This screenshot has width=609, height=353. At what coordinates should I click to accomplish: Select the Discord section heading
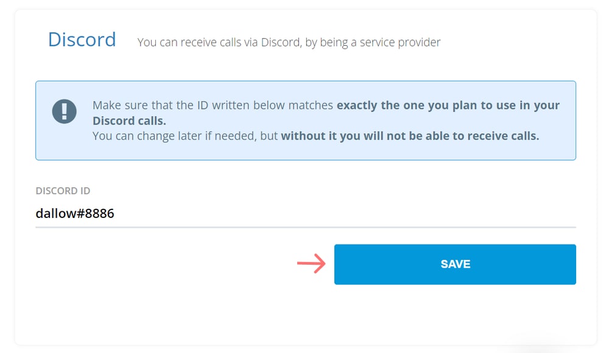tap(82, 40)
